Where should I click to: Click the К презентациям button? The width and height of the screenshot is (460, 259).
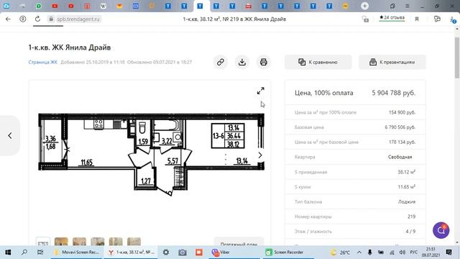point(392,62)
